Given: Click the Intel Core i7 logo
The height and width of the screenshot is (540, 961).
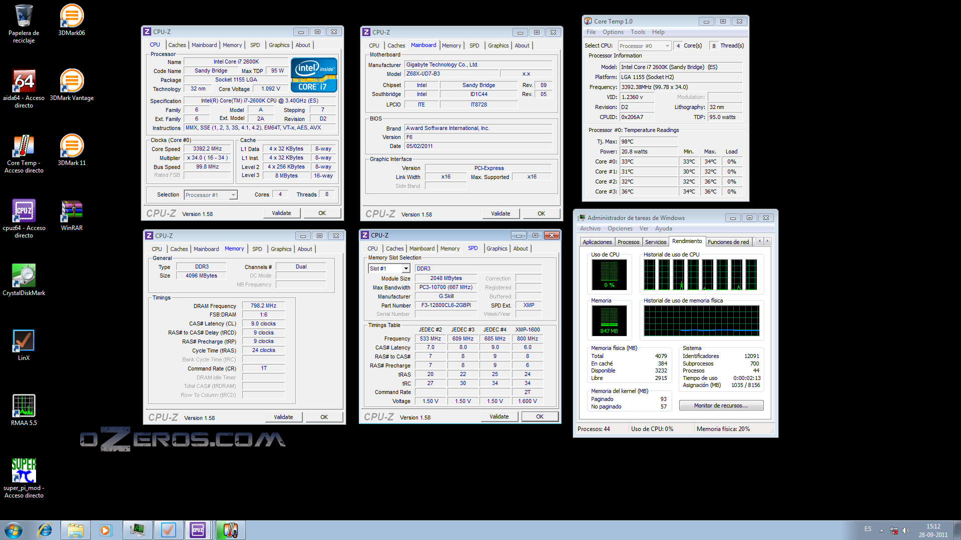Looking at the screenshot, I should (314, 75).
